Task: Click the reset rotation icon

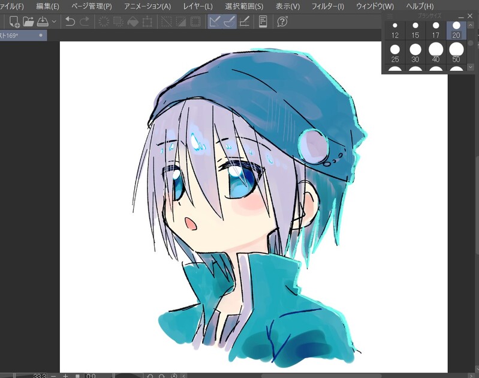Action: [x=173, y=376]
